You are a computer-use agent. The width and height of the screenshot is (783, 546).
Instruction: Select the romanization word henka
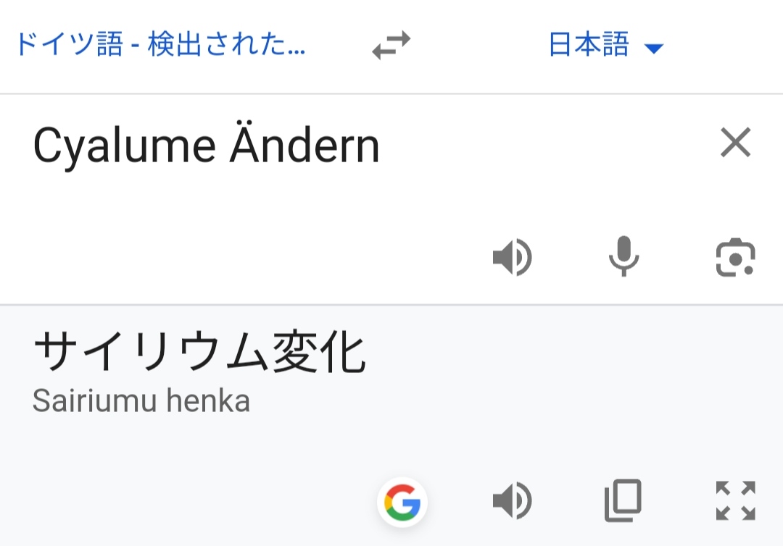(208, 401)
